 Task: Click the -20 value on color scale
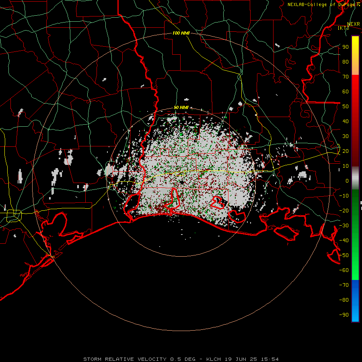[x=344, y=211]
